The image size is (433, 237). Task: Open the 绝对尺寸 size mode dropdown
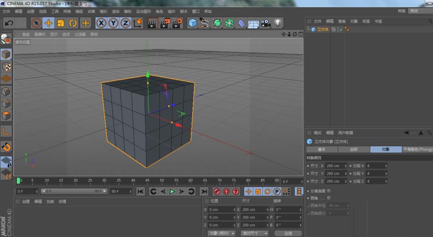click(254, 233)
